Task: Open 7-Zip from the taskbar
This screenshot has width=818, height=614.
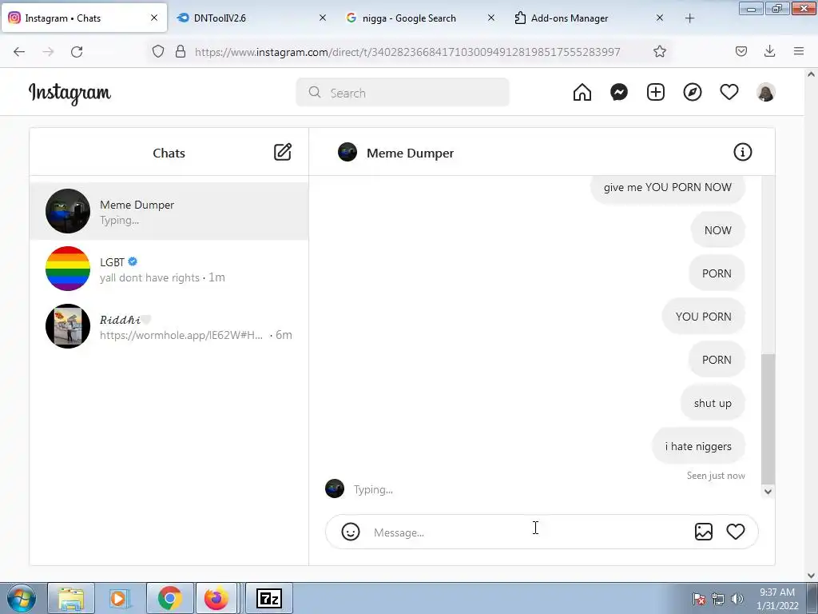Action: coord(269,598)
